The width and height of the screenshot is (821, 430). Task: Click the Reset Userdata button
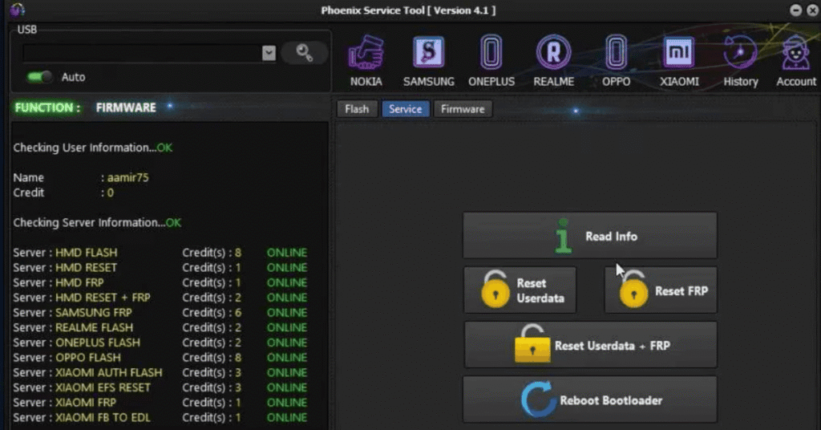coord(520,290)
